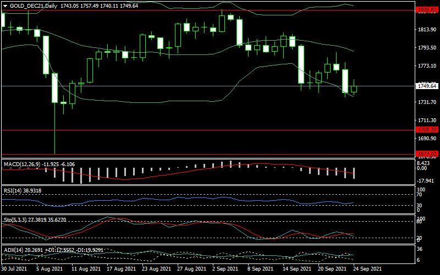Select the 24 Sep 2021 date label
440x275 pixels.
[367, 269]
